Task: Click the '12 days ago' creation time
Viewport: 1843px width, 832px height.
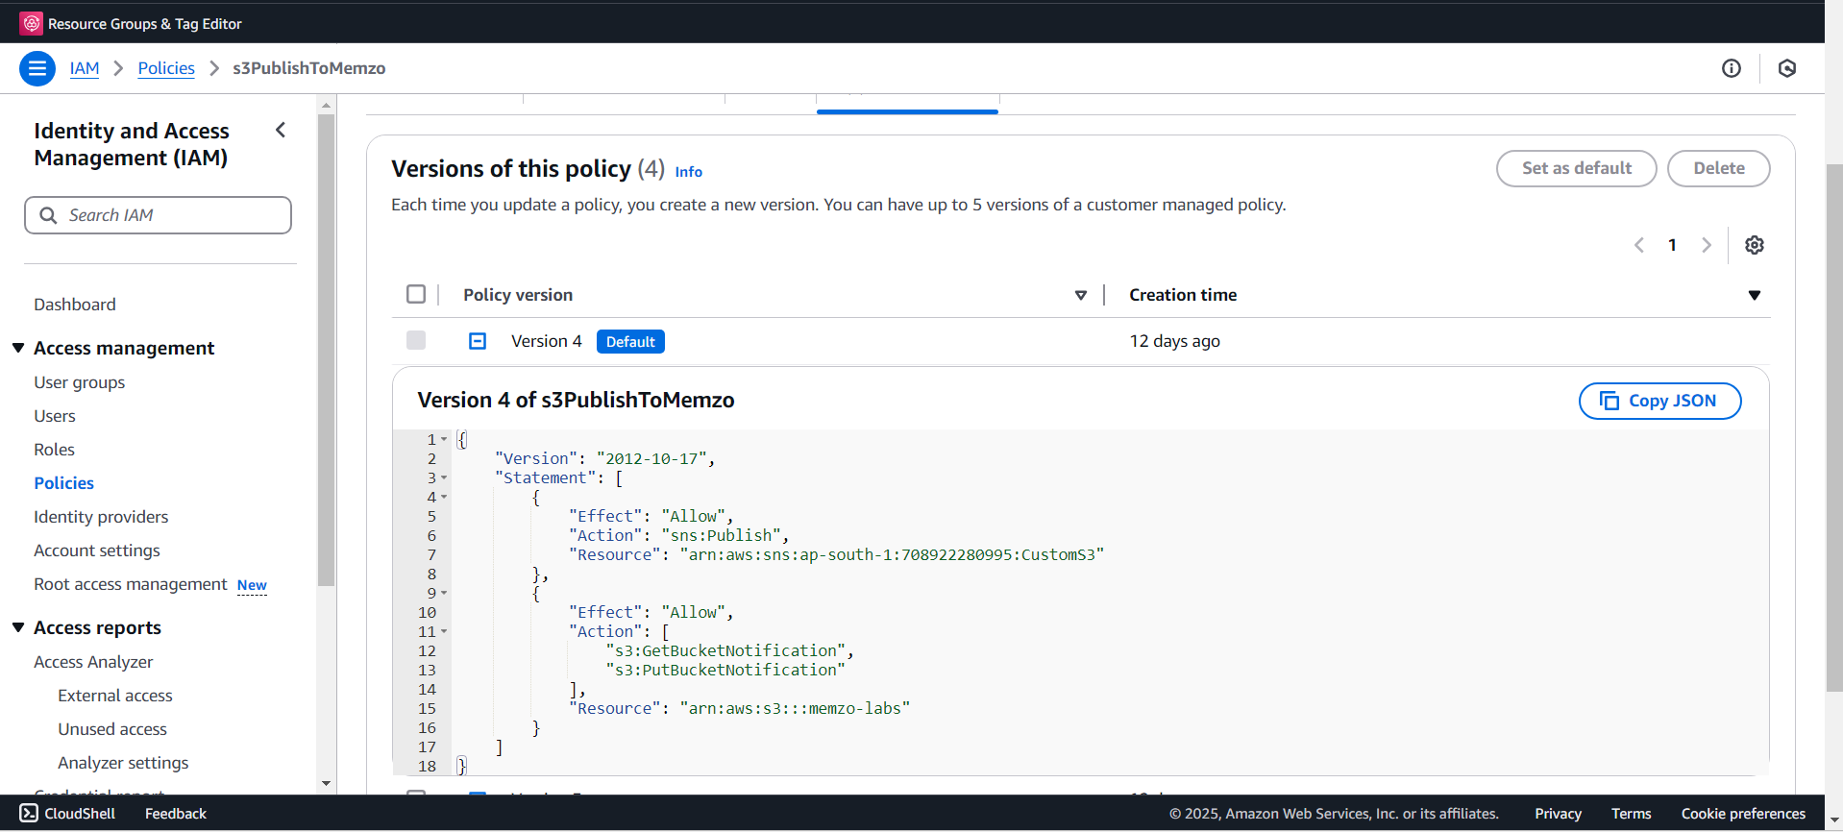Action: (1174, 341)
